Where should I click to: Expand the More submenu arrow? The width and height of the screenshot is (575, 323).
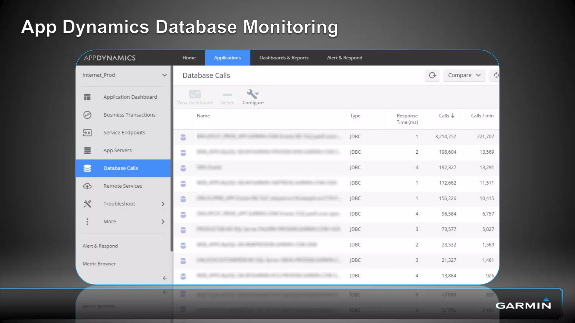click(163, 222)
